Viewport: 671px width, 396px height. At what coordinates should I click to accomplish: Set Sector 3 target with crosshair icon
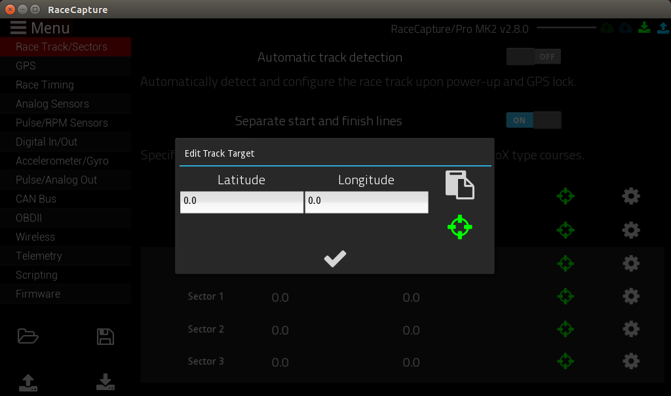click(x=566, y=361)
